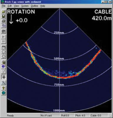This screenshot has height=118, width=113.
Task: Click the Ready status bar text
Action: coord(10,116)
